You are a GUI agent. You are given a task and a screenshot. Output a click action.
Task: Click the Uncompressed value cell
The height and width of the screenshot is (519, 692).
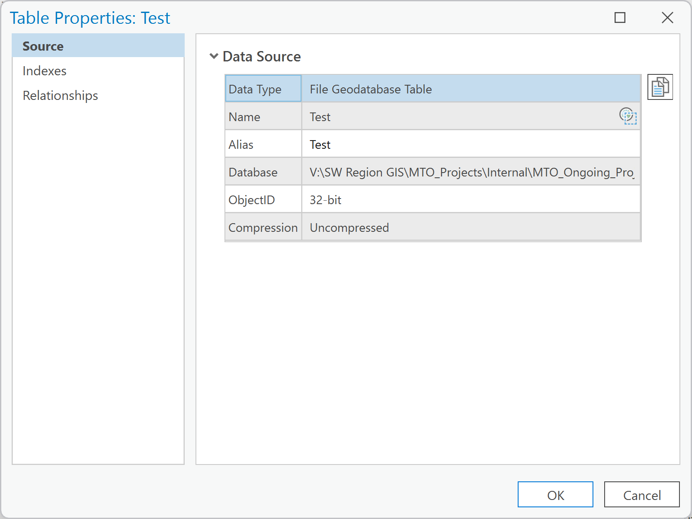tap(471, 227)
